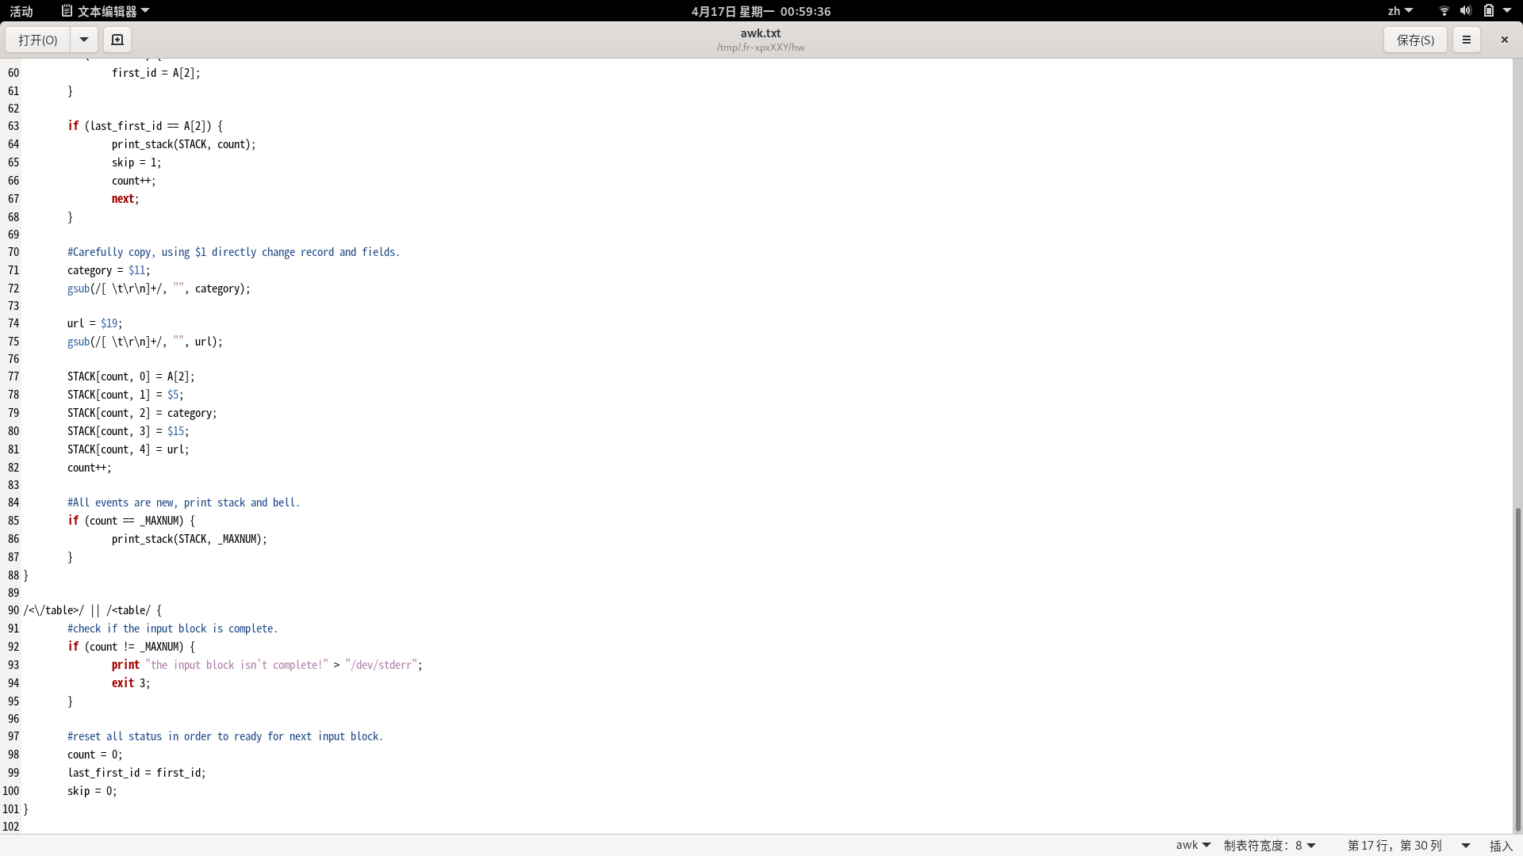Click the new document tab icon

pyautogui.click(x=117, y=40)
